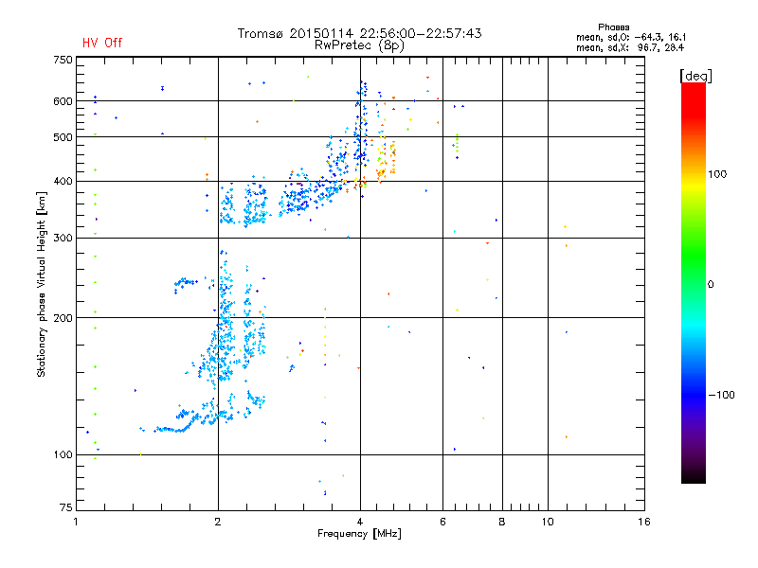Click the y-axis label '200'

coord(63,318)
